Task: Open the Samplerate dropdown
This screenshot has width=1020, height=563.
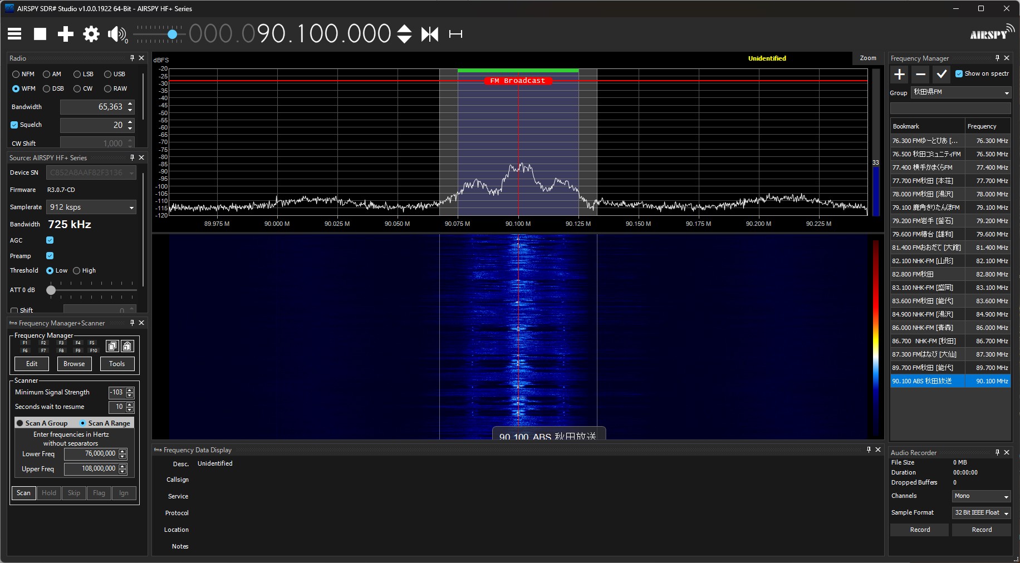Action: point(91,207)
